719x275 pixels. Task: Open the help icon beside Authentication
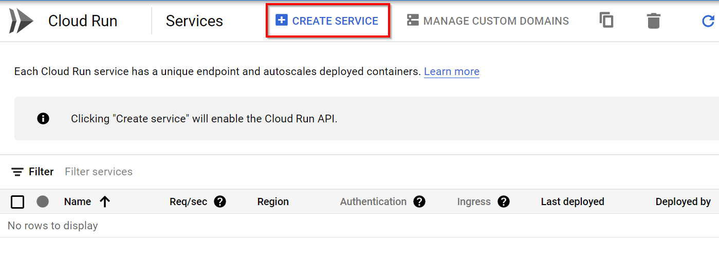click(x=419, y=201)
